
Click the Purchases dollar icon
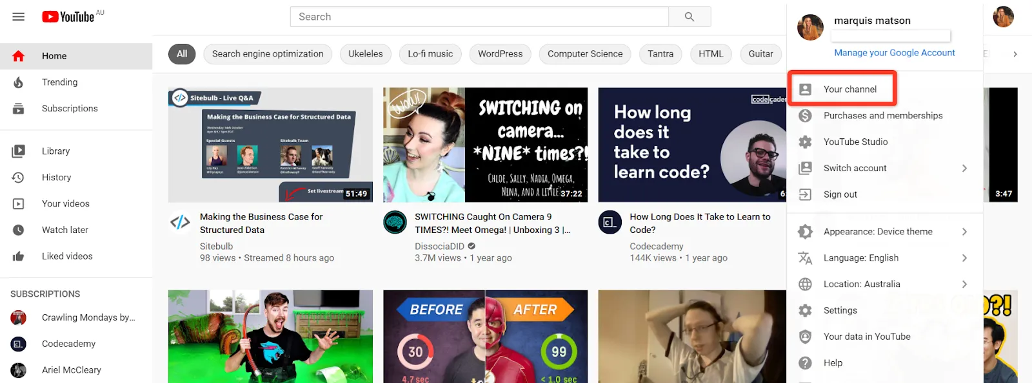(805, 116)
